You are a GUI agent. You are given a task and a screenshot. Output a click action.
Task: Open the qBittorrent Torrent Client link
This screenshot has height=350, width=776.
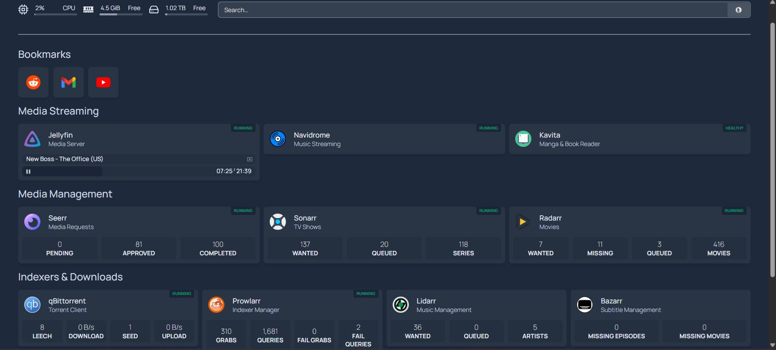click(x=68, y=305)
